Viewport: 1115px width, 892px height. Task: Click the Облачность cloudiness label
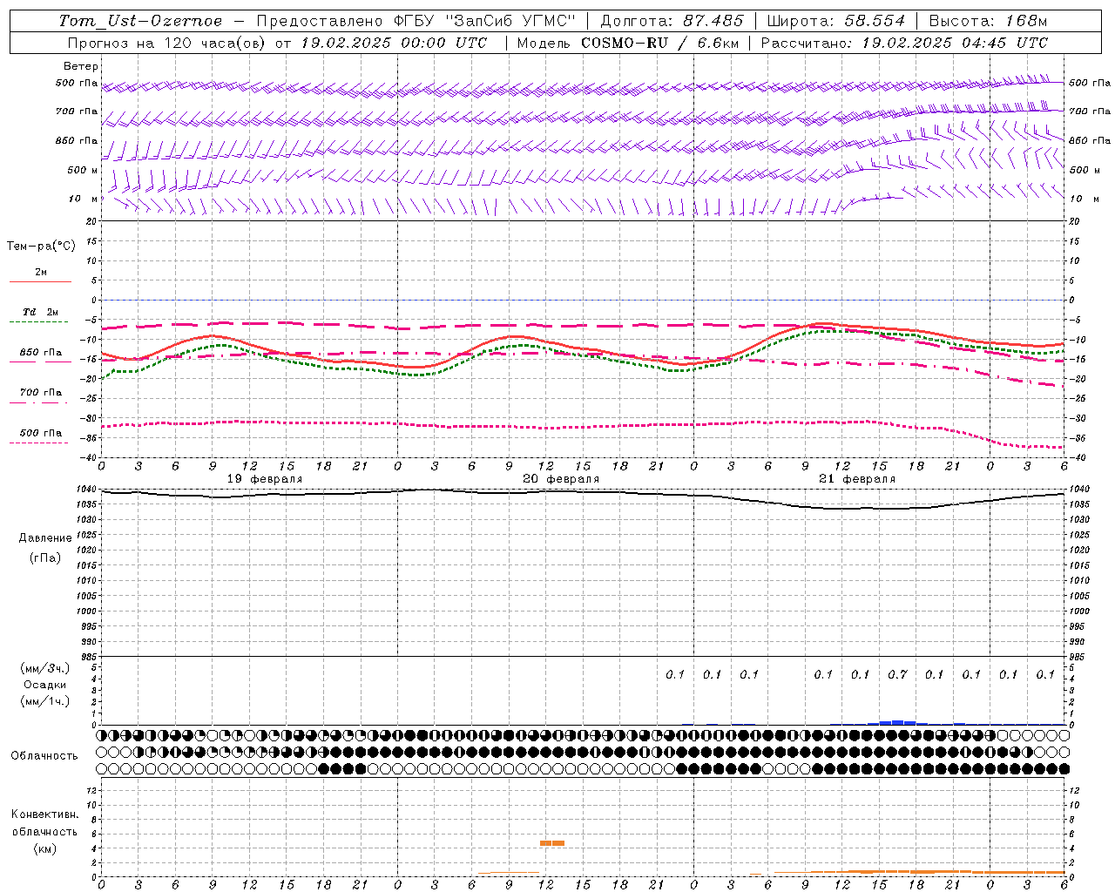coord(44,755)
